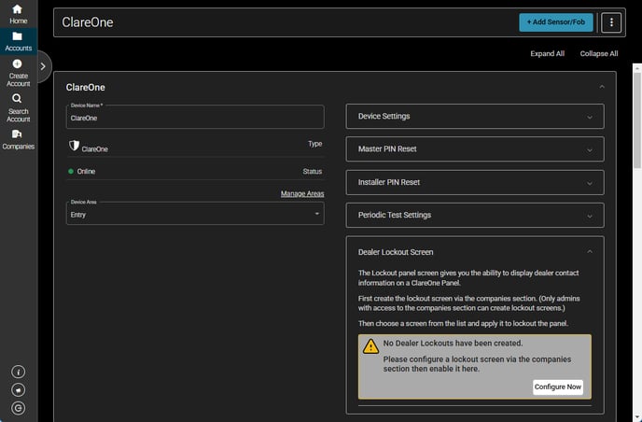The image size is (642, 422).
Task: Click the ClareOne shield type icon
Action: pyautogui.click(x=74, y=146)
